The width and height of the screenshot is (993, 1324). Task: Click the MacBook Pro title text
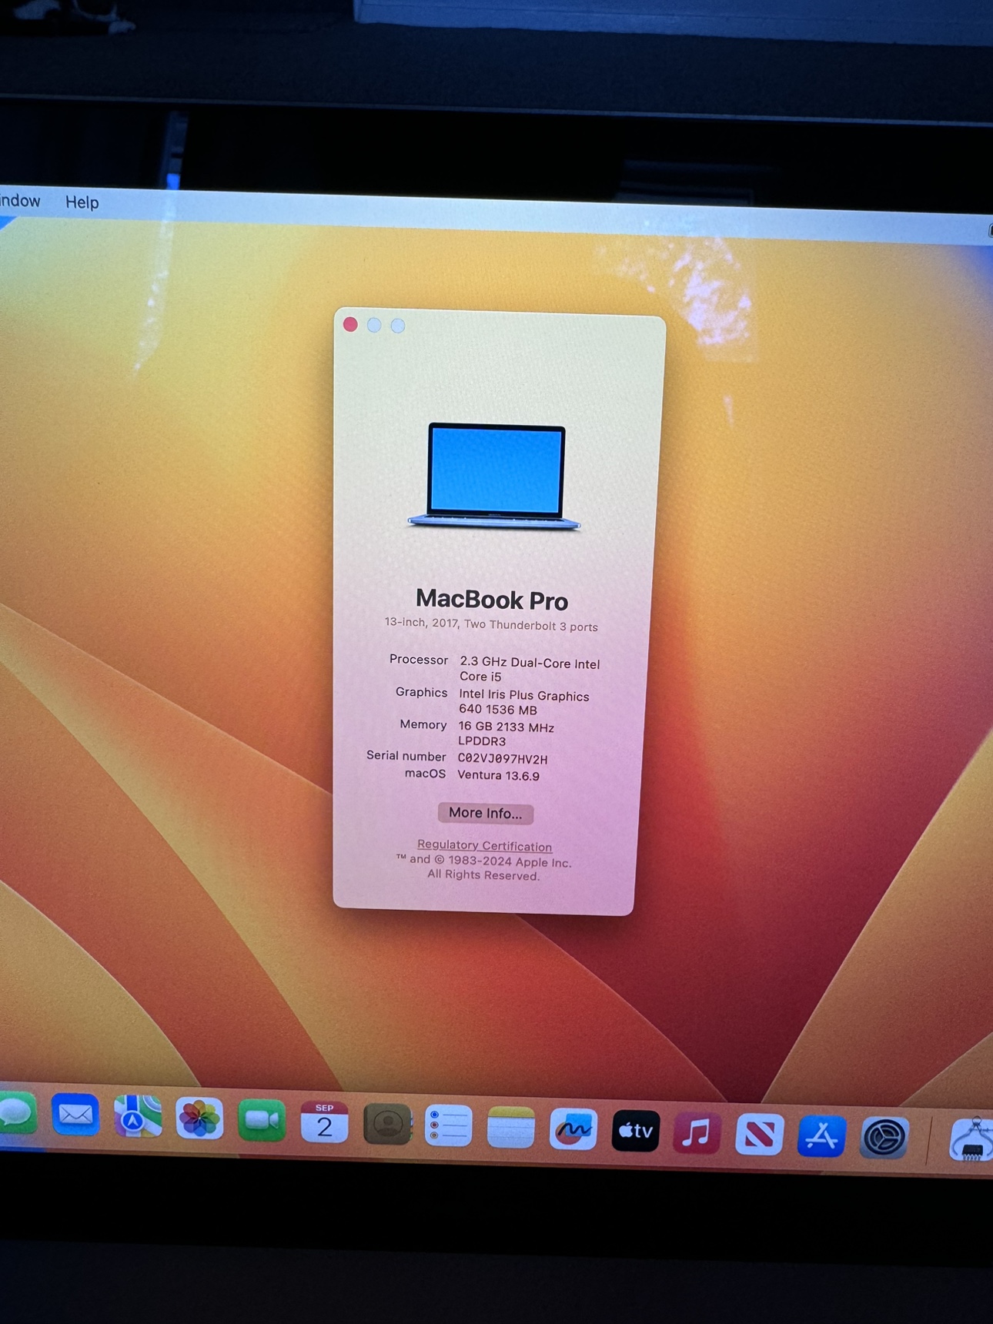click(492, 600)
